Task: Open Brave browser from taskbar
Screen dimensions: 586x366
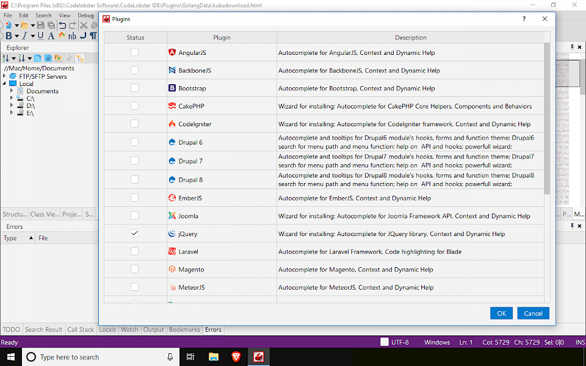Action: point(236,357)
